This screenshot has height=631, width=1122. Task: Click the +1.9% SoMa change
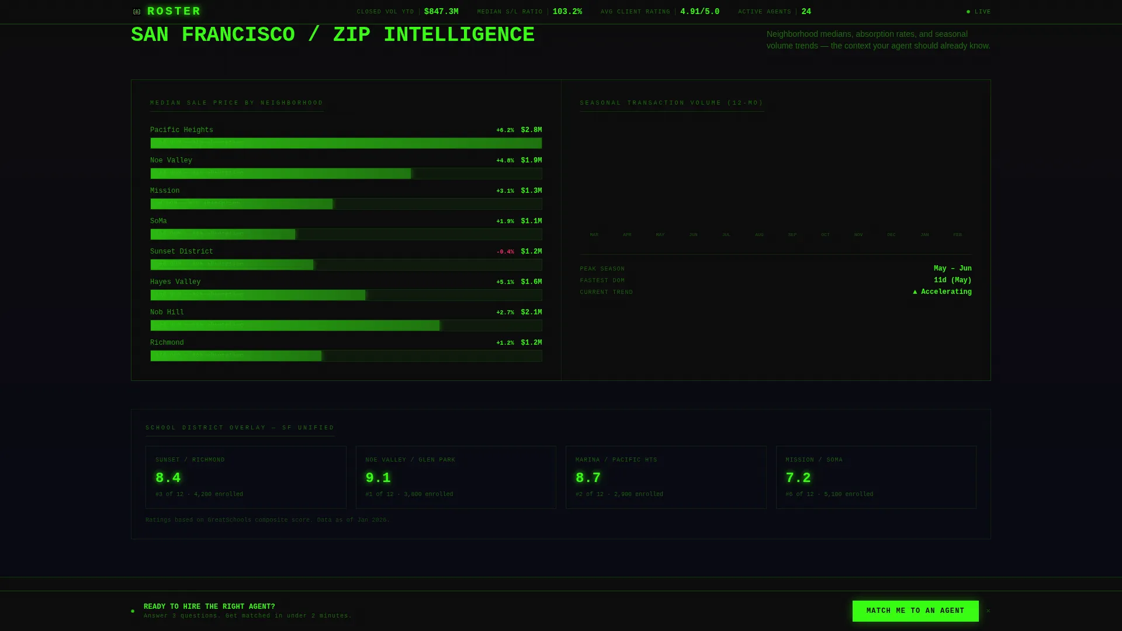pyautogui.click(x=505, y=221)
